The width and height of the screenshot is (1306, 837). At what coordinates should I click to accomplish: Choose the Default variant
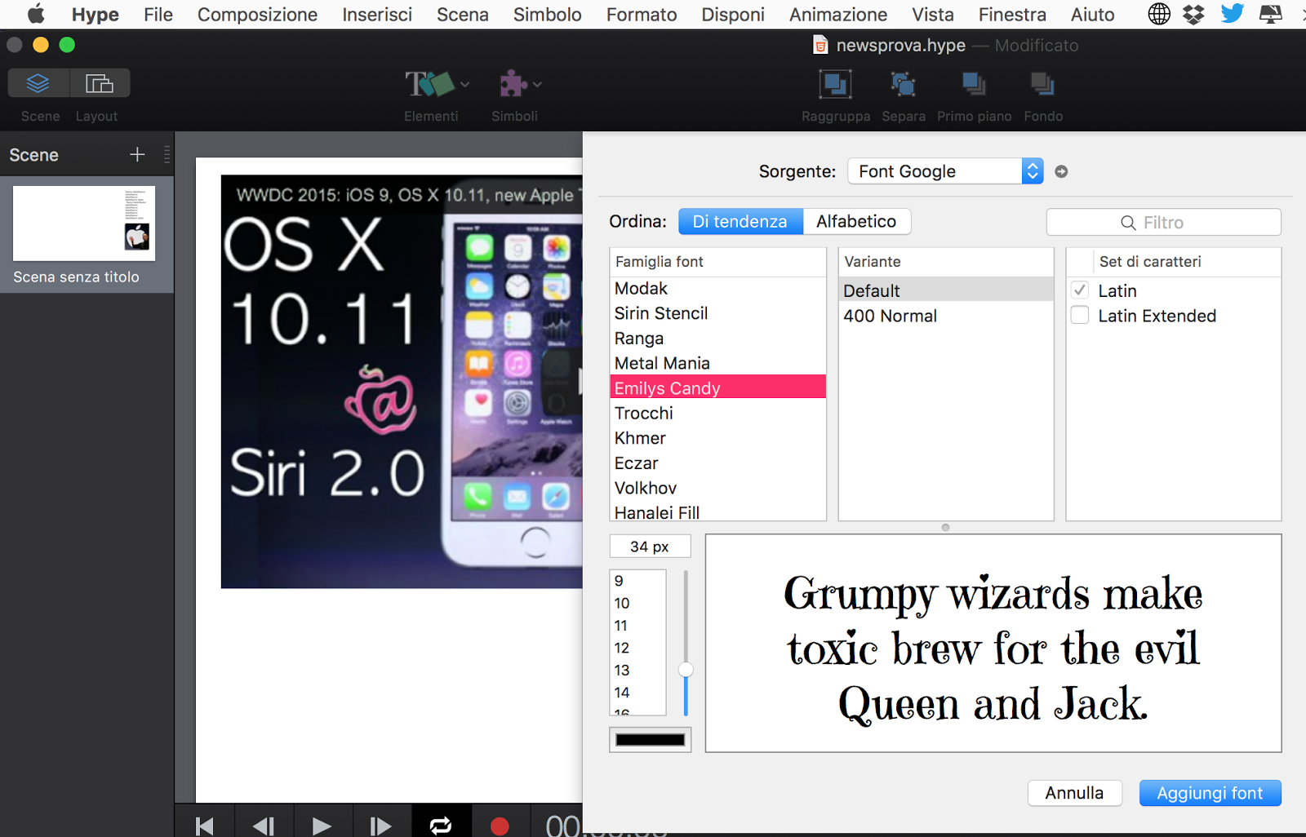pyautogui.click(x=946, y=290)
